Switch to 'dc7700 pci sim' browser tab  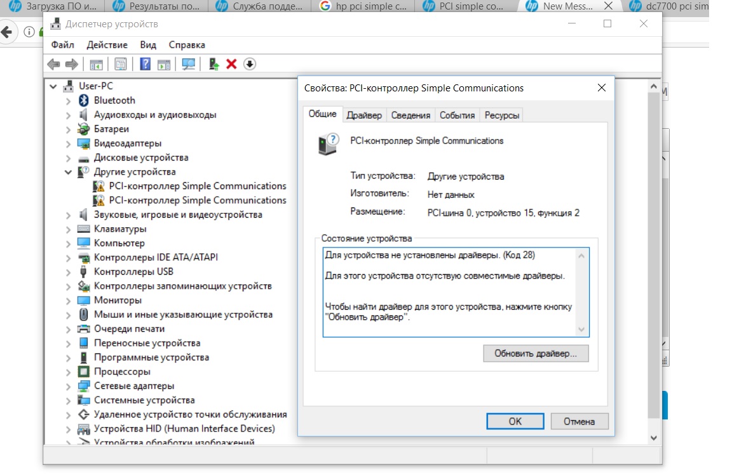[x=670, y=6]
